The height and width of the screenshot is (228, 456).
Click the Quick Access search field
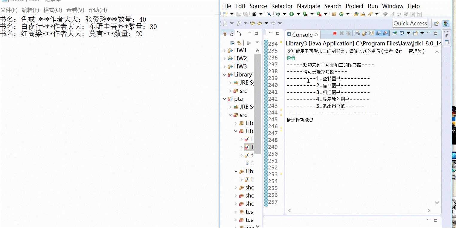tap(410, 23)
